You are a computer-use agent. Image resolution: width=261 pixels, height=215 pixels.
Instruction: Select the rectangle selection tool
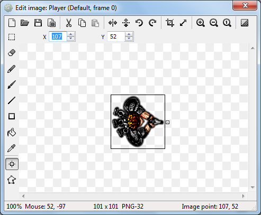12,37
